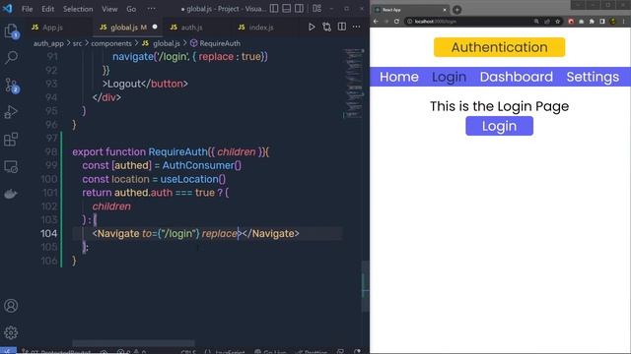
Task: Click the zoom magnifier icon in address bar
Action: [536, 22]
